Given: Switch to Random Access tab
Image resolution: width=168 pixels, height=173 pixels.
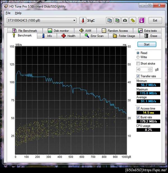Looking at the screenshot, I should (115, 31).
